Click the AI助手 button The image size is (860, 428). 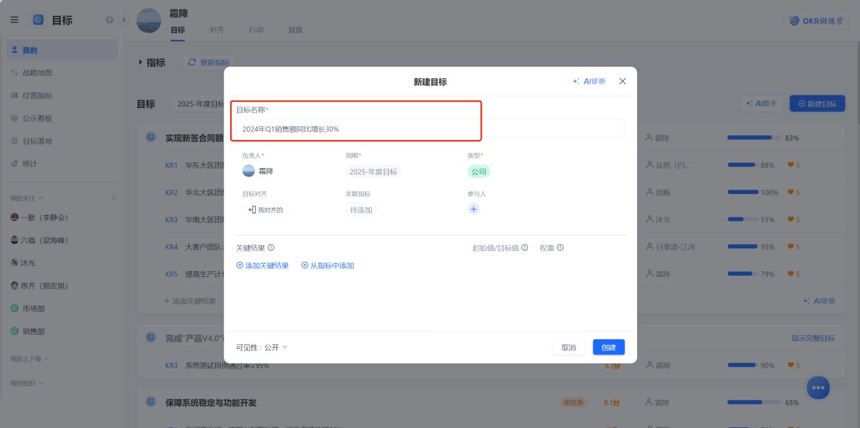(x=761, y=103)
